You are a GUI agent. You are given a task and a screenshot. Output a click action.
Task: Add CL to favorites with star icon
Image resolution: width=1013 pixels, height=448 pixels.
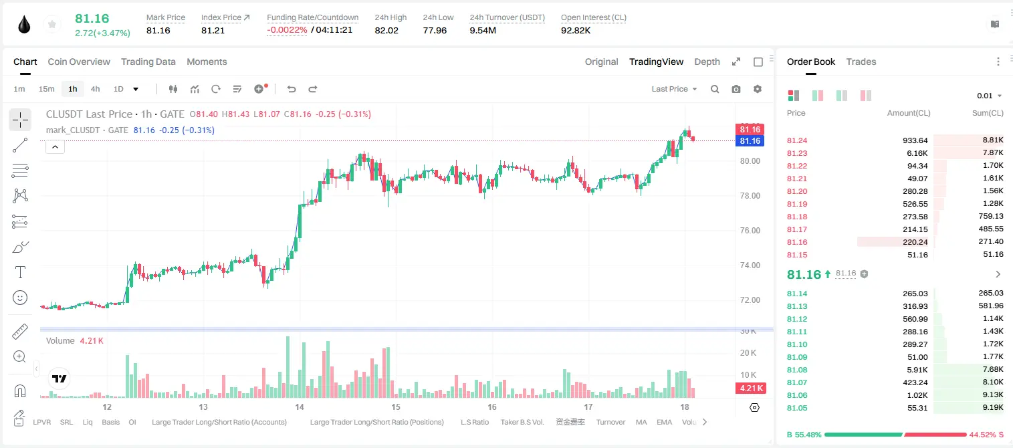point(52,25)
